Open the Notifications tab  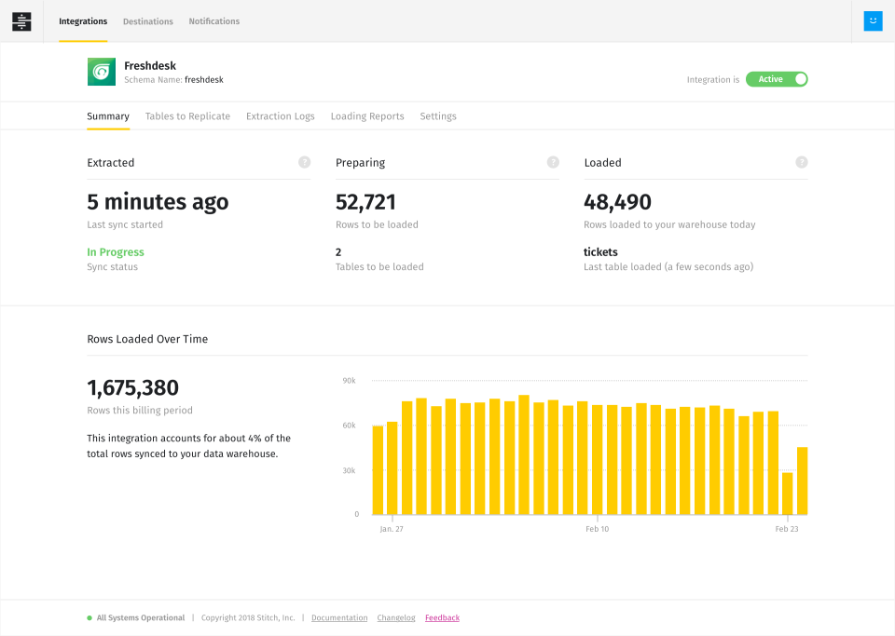coord(213,21)
